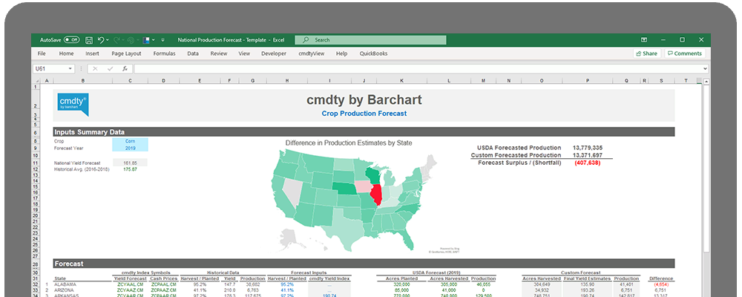742x297 pixels.
Task: Open the Undo history dropdown arrow
Action: pyautogui.click(x=108, y=40)
